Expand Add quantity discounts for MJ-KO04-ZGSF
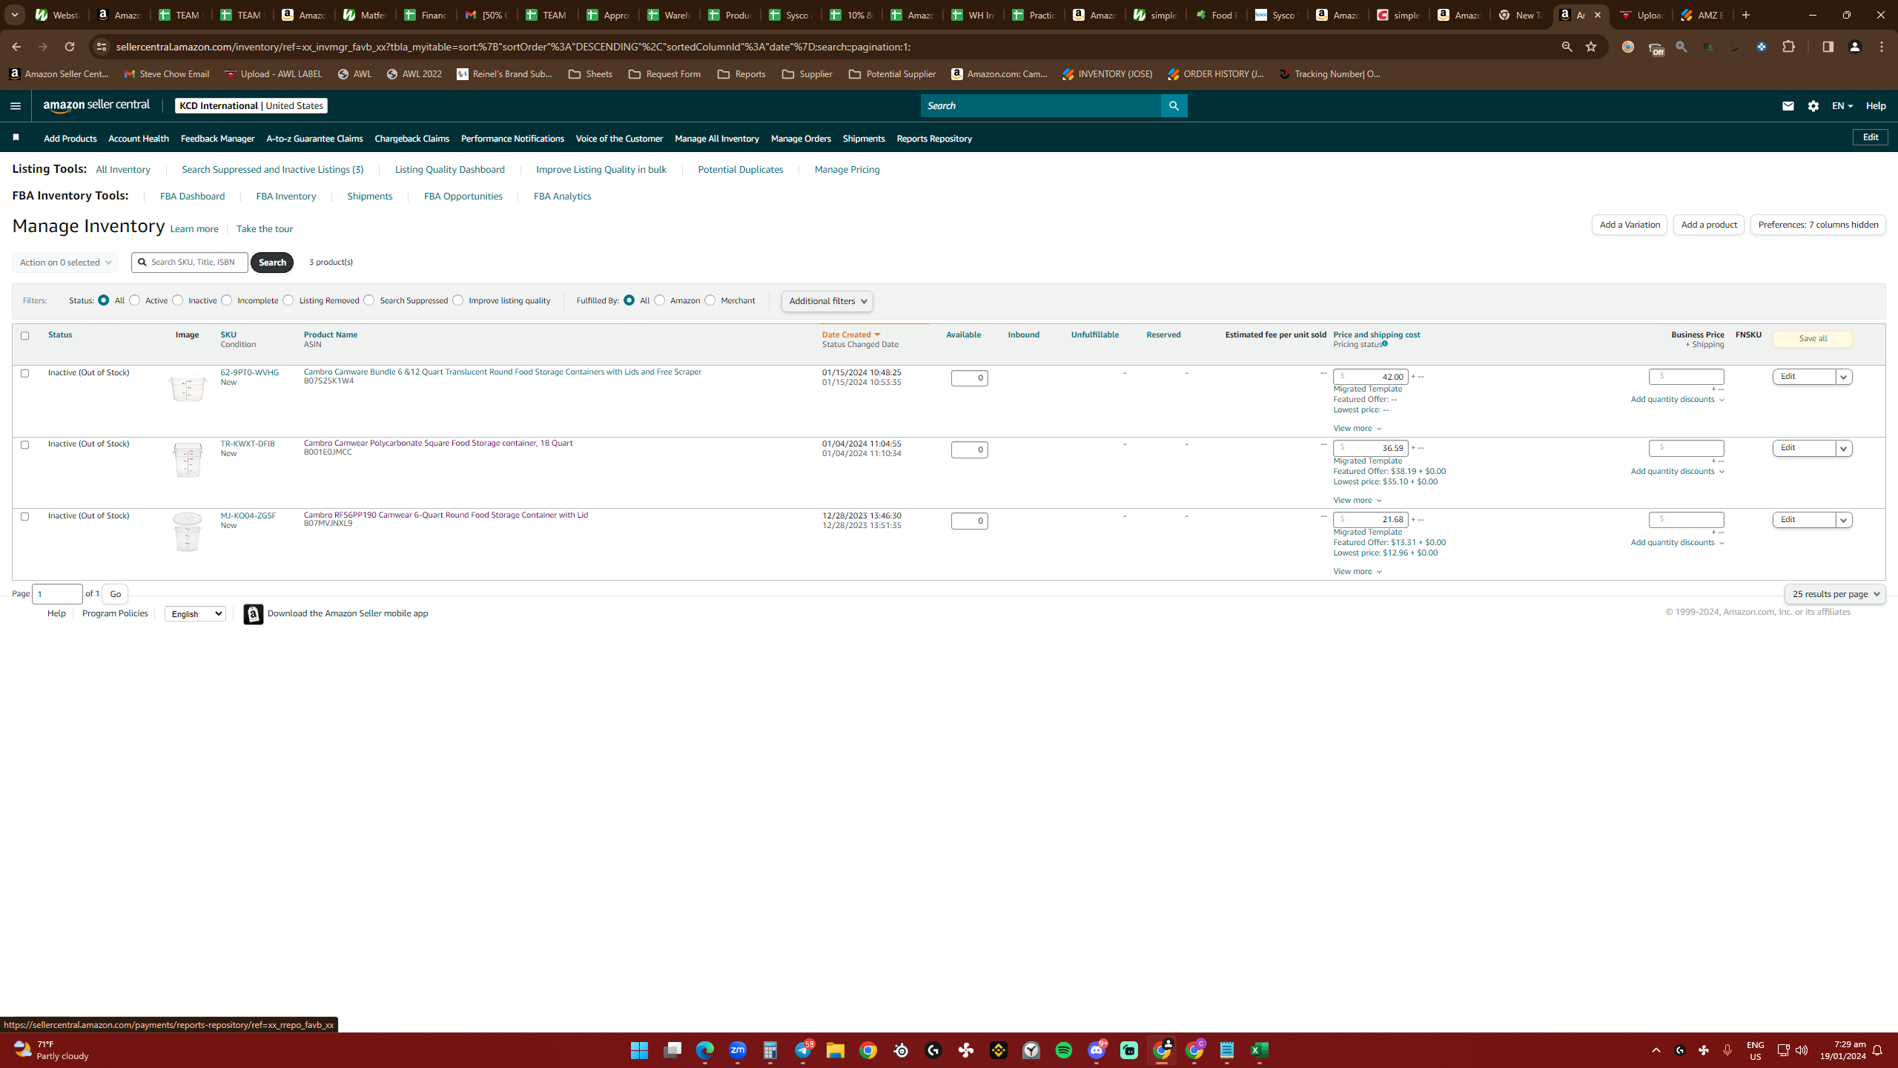This screenshot has height=1068, width=1898. [1677, 543]
